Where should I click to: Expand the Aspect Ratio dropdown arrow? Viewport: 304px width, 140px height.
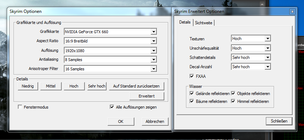154,41
